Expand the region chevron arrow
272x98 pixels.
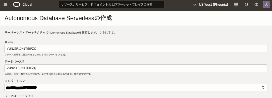195,5
